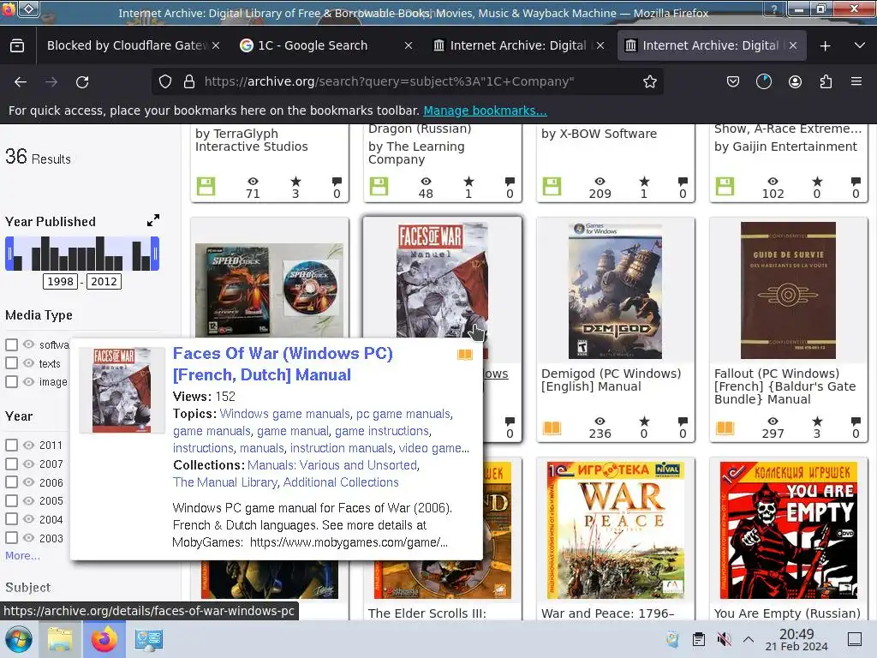Reload the page with refresh icon
Viewport: 877px width, 658px height.
(x=82, y=81)
